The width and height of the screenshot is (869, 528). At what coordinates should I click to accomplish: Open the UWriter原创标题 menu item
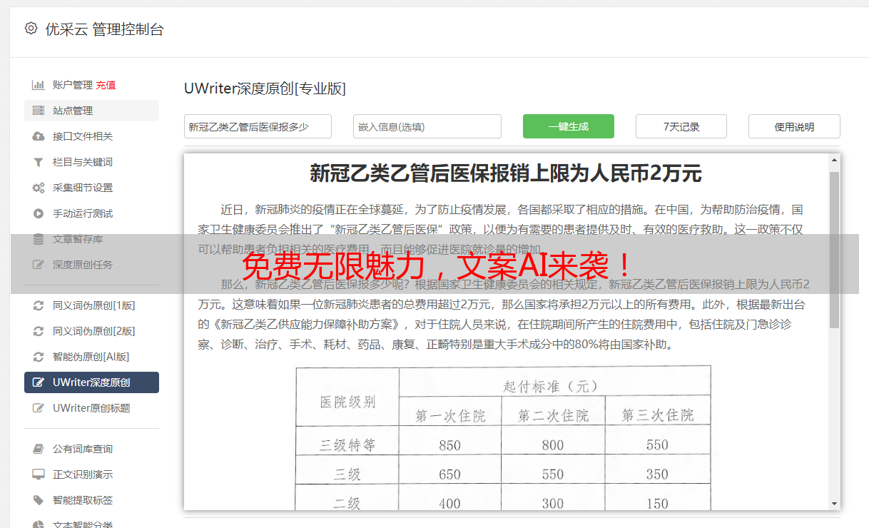click(x=91, y=408)
